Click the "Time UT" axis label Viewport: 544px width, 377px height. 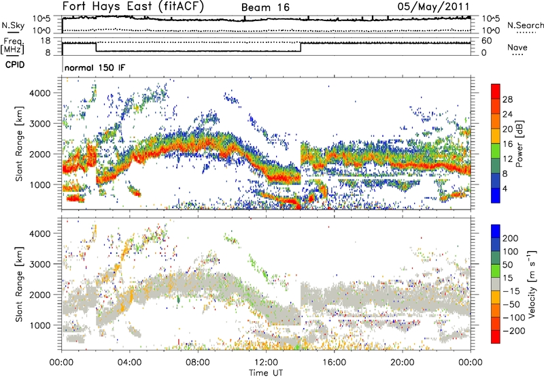tap(266, 373)
